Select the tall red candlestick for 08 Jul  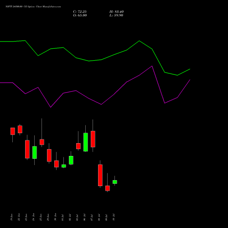100,175
